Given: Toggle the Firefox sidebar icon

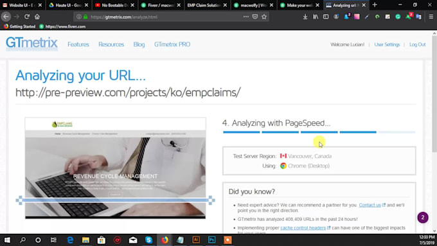Looking at the screenshot, I should [x=326, y=17].
